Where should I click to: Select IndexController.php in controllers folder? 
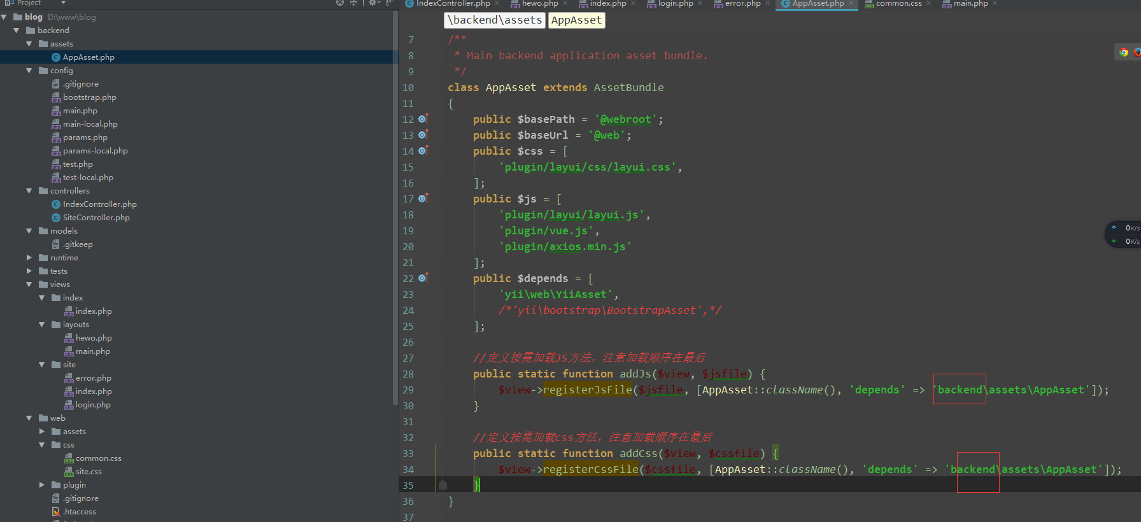pos(99,204)
